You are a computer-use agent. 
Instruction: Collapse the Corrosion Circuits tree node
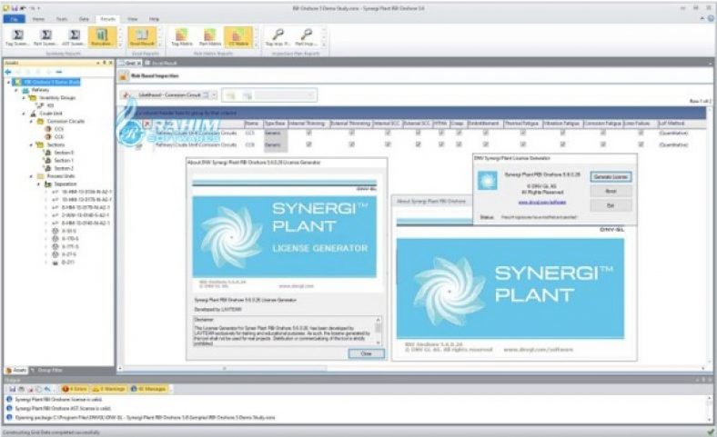point(31,122)
